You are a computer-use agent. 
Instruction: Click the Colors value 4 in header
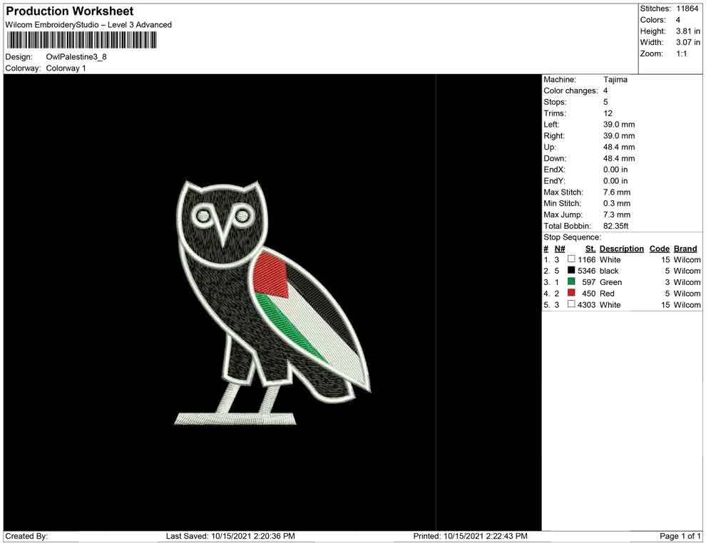coord(678,20)
